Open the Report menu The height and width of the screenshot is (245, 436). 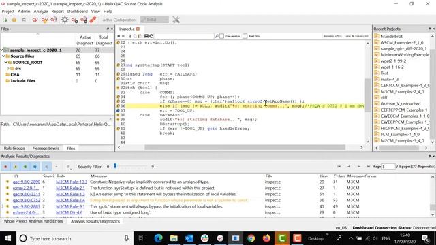57,12
